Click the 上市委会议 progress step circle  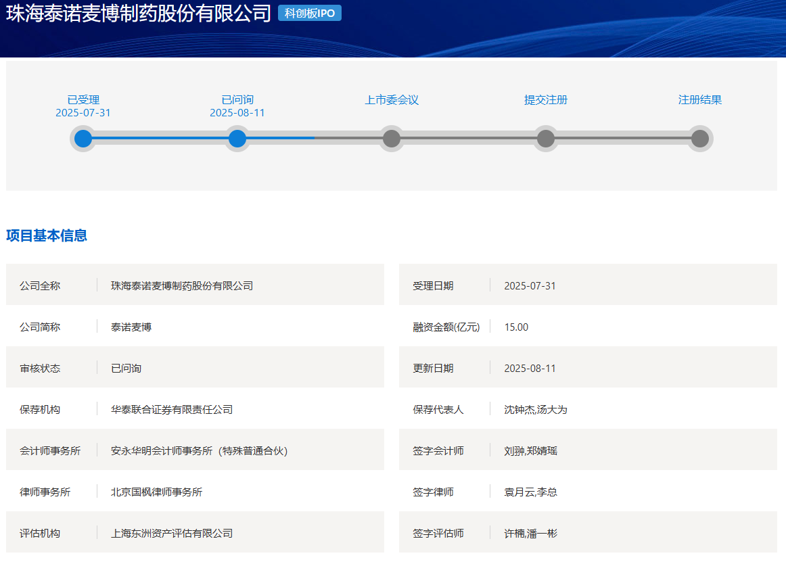[392, 139]
